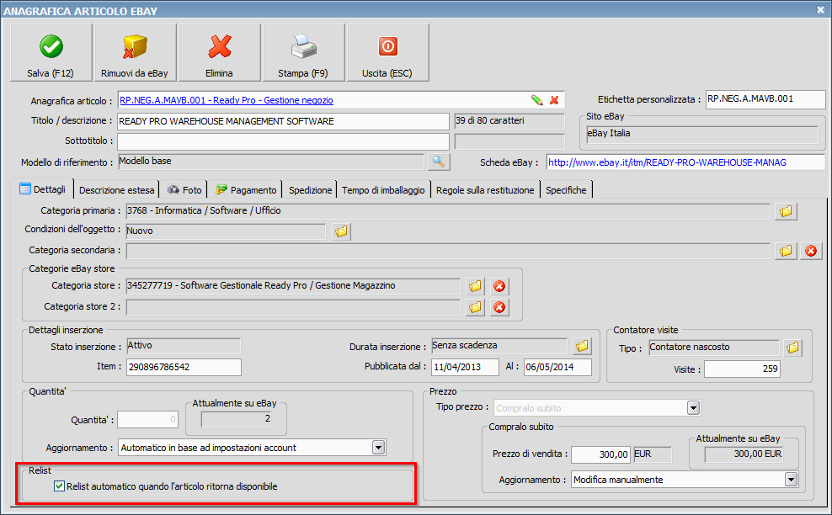Click Pubblicata dal date field
Viewport: 832px width, 515px height.
[x=465, y=367]
